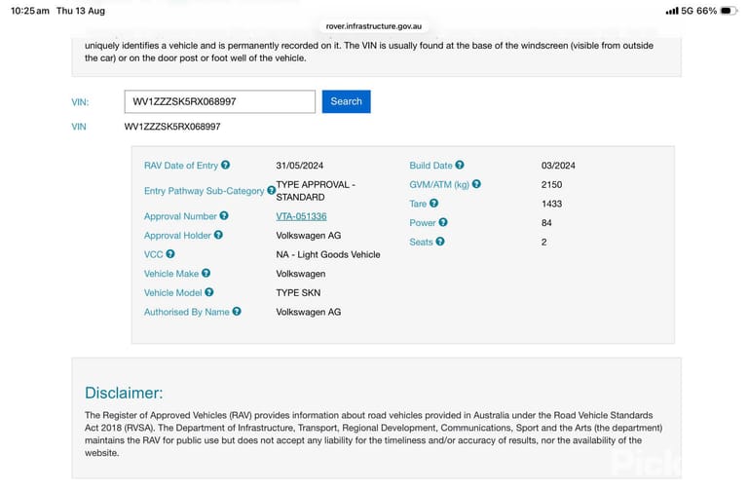Show help for Power
Viewport: 748px width, 491px height.
coord(443,222)
